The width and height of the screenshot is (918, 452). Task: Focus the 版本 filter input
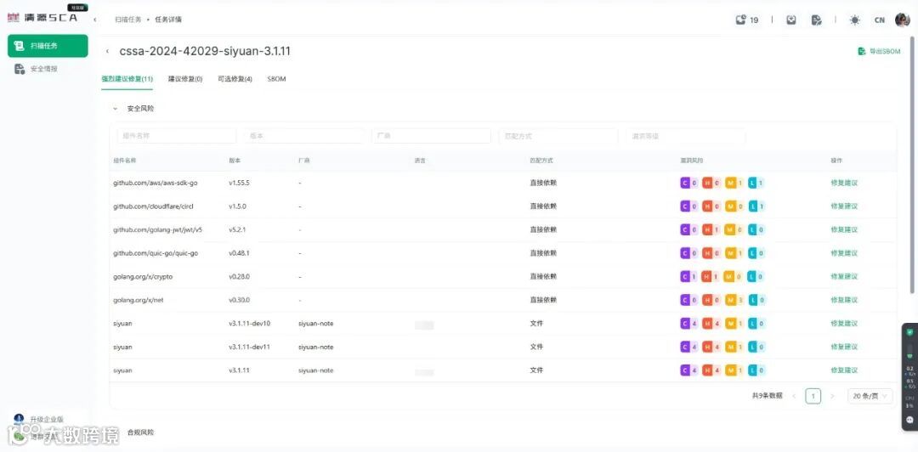coord(303,136)
